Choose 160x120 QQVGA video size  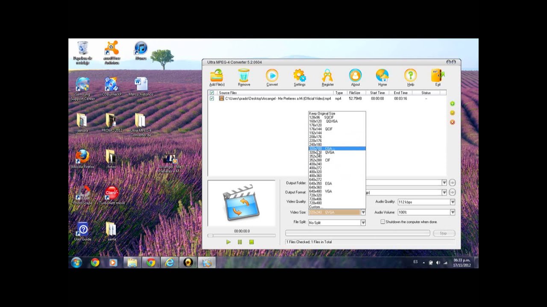(x=337, y=121)
